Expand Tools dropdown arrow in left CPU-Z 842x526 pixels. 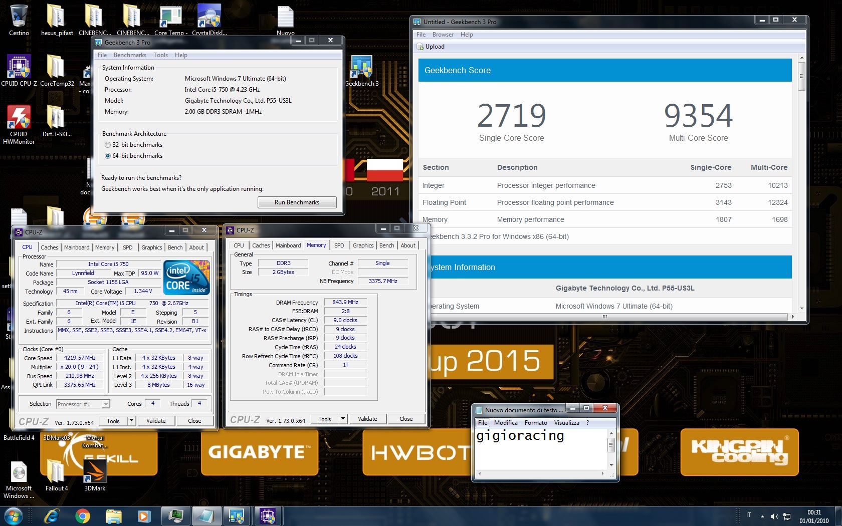pos(131,421)
